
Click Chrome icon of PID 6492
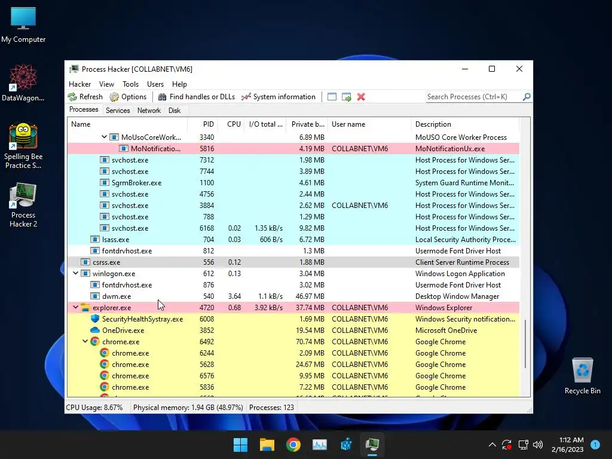(95, 341)
